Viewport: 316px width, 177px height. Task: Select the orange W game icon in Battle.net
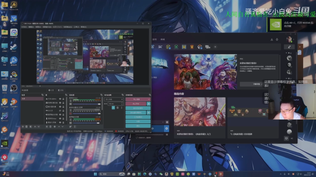tap(192, 47)
